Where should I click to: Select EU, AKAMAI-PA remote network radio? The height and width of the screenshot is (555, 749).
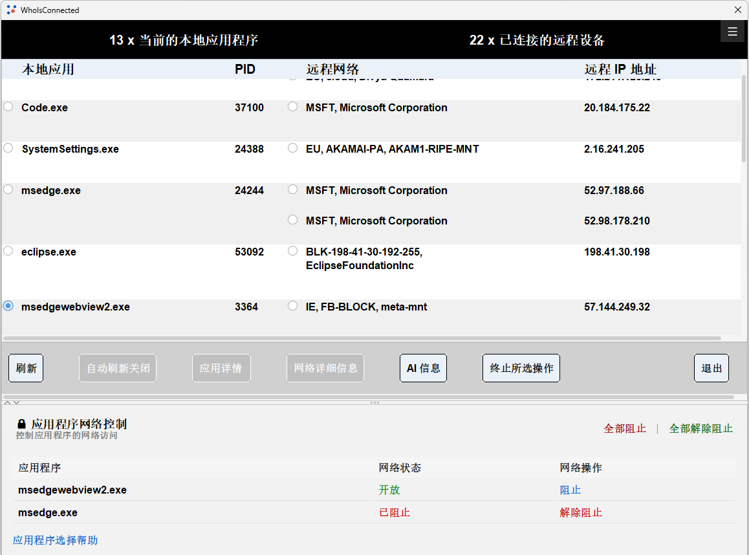pyautogui.click(x=293, y=148)
